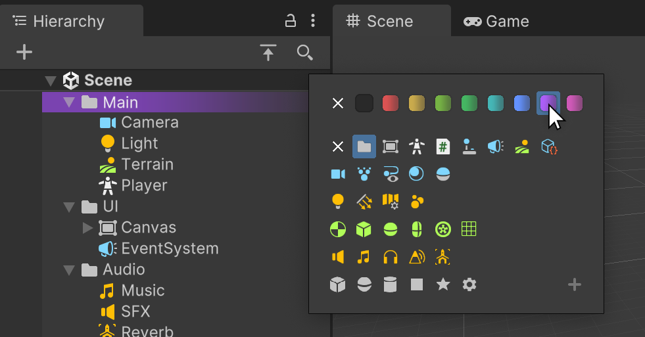The width and height of the screenshot is (645, 337).
Task: Toggle the Hierarchy panel lock
Action: [291, 20]
